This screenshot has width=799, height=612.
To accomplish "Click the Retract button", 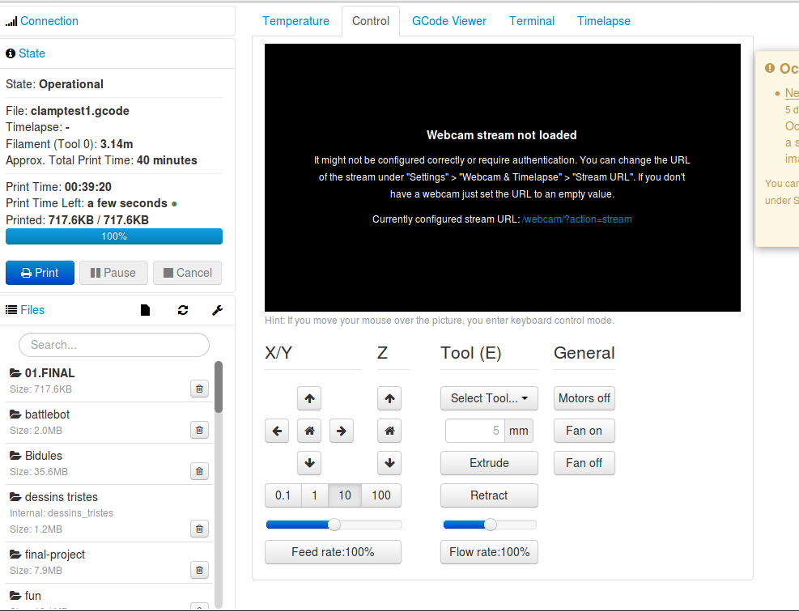I will (489, 495).
